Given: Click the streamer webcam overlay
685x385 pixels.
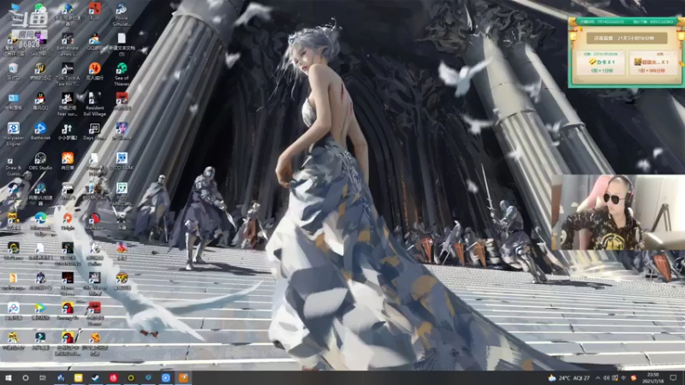Looking at the screenshot, I should 618,212.
